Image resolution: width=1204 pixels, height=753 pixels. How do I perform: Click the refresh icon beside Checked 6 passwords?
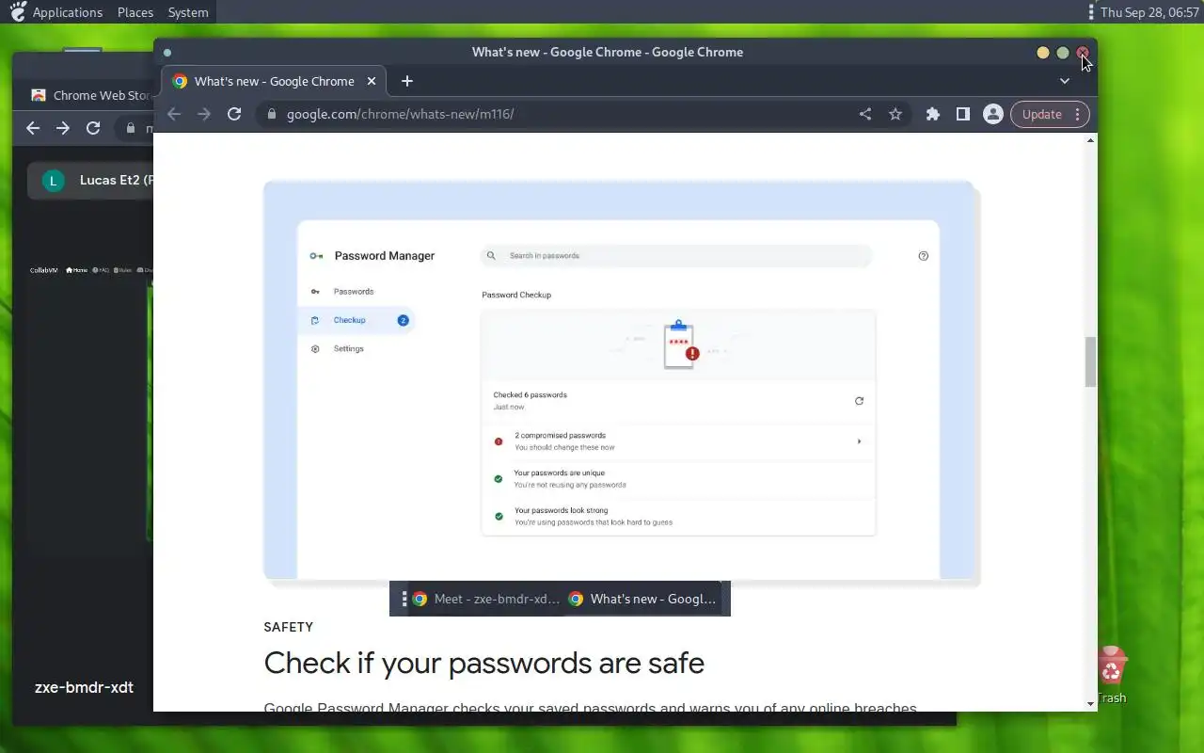859,401
